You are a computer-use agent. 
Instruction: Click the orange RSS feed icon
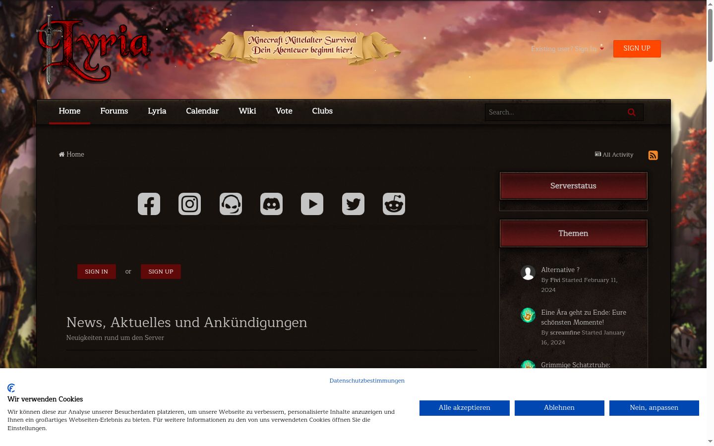pyautogui.click(x=653, y=155)
